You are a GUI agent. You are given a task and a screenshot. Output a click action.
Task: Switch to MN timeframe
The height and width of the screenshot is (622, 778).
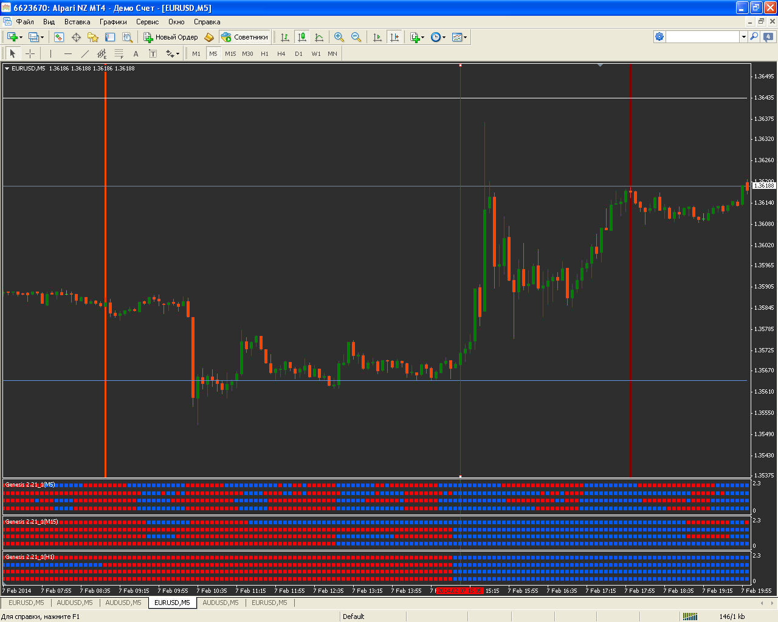pos(332,53)
